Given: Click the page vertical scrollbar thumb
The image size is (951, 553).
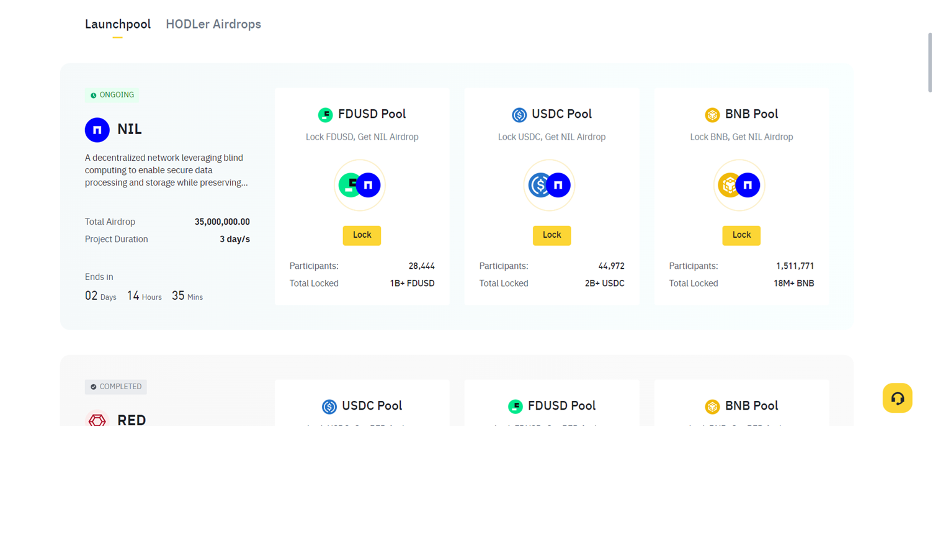Looking at the screenshot, I should coord(930,63).
